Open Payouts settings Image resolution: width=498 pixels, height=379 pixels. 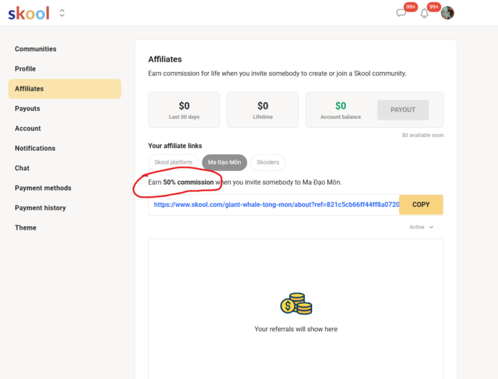(64, 109)
